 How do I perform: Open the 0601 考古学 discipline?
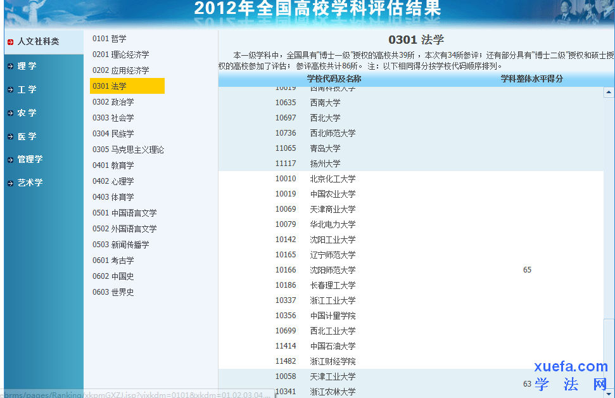point(113,260)
